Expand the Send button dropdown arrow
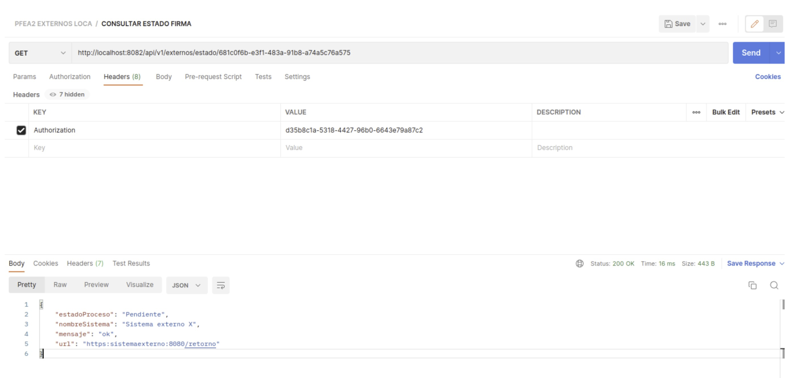This screenshot has width=794, height=378. 779,53
